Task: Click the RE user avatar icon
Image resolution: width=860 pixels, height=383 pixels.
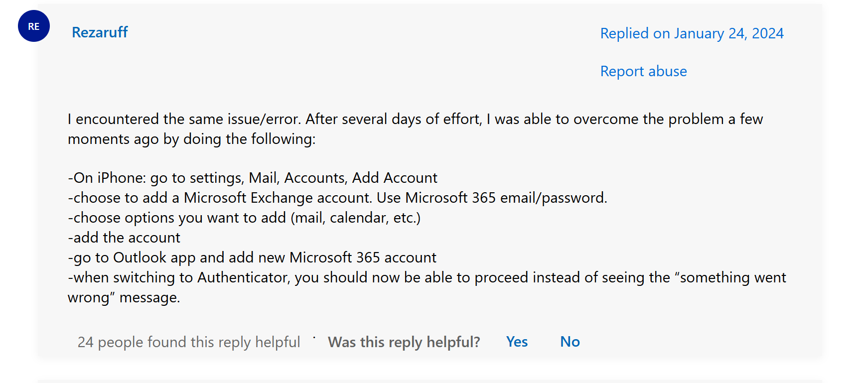Action: click(x=34, y=26)
